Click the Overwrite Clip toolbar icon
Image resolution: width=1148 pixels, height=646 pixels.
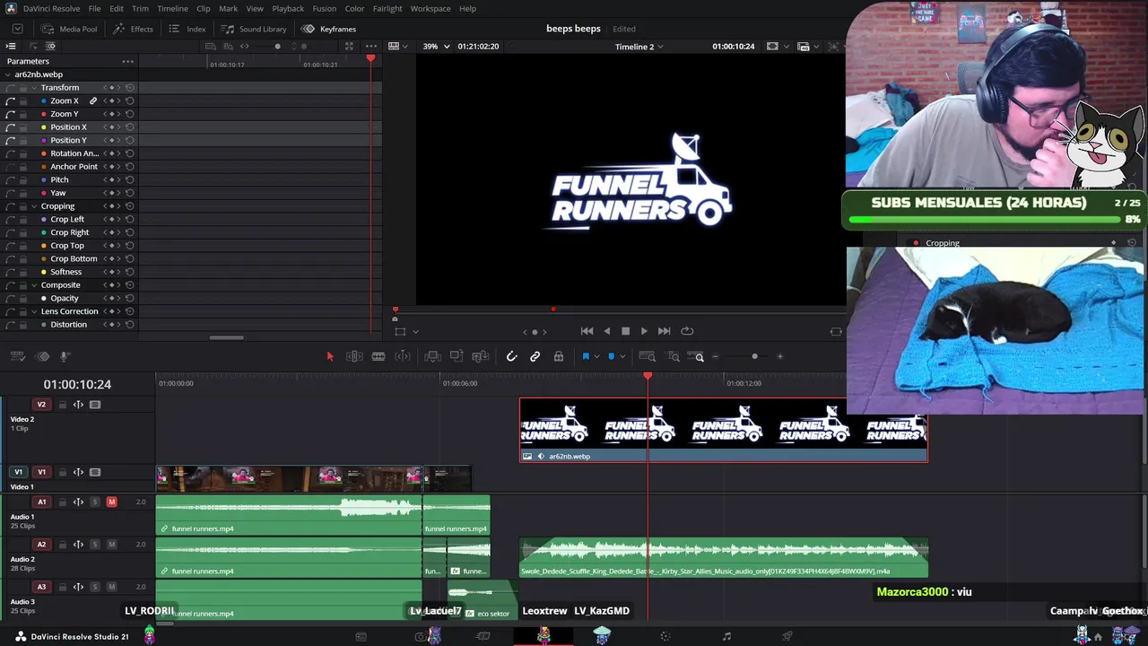click(457, 357)
